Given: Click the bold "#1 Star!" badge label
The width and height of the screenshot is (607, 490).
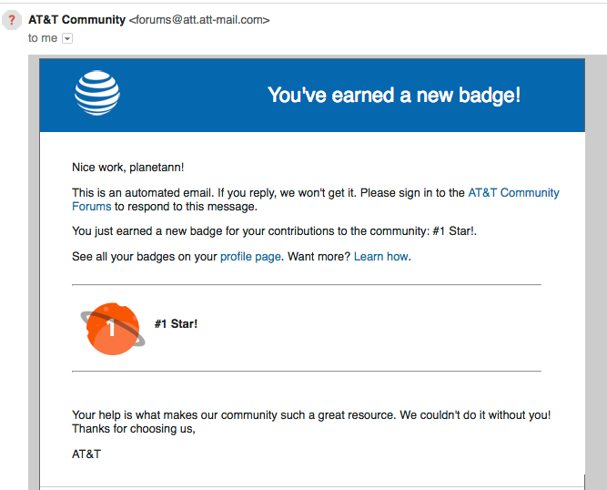Looking at the screenshot, I should pyautogui.click(x=176, y=324).
